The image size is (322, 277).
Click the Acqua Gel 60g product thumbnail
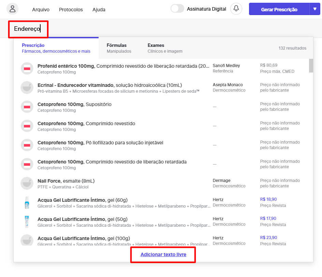(x=27, y=203)
